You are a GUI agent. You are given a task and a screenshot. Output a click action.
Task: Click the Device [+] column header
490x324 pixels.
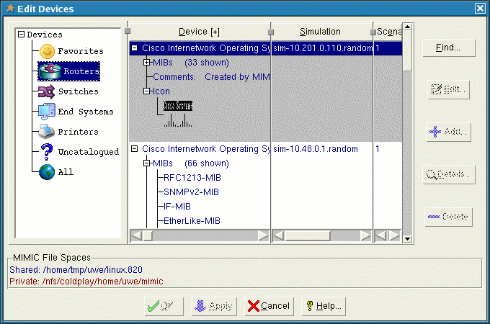199,32
